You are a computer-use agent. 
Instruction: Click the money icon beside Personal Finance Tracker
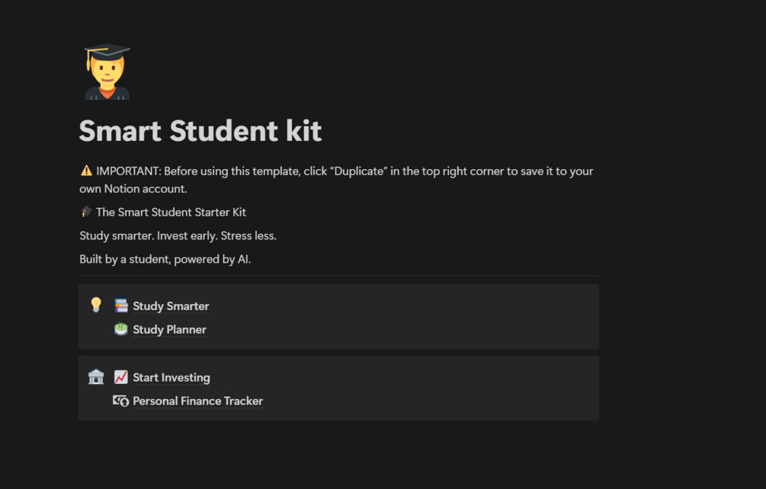(x=121, y=401)
